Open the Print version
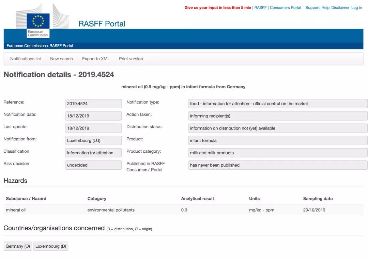This screenshot has width=368, height=260. 131,59
